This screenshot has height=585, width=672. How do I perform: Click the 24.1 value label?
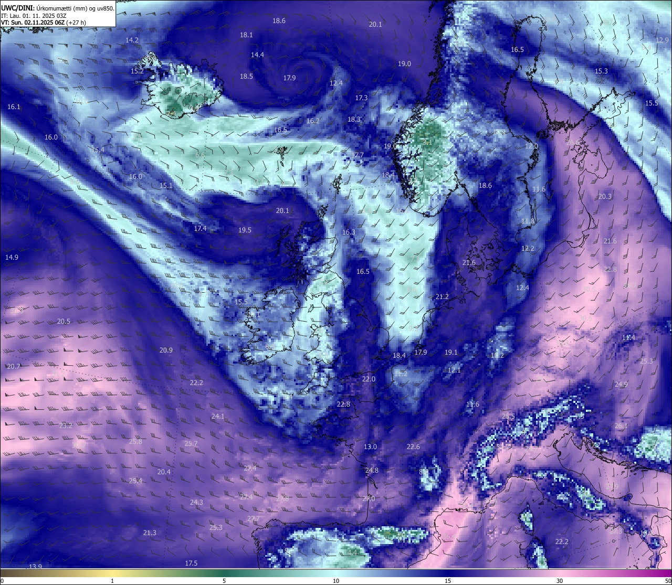(218, 416)
